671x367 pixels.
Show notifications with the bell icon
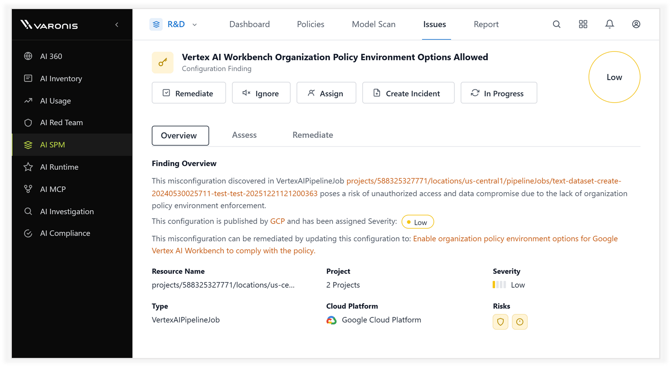[x=609, y=24]
